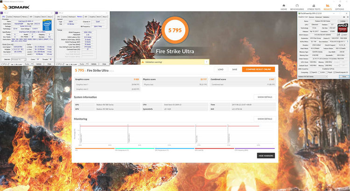Toggle the DirectCompute 5.0 checkbox
Screen dimensions: 350x191
point(335,72)
